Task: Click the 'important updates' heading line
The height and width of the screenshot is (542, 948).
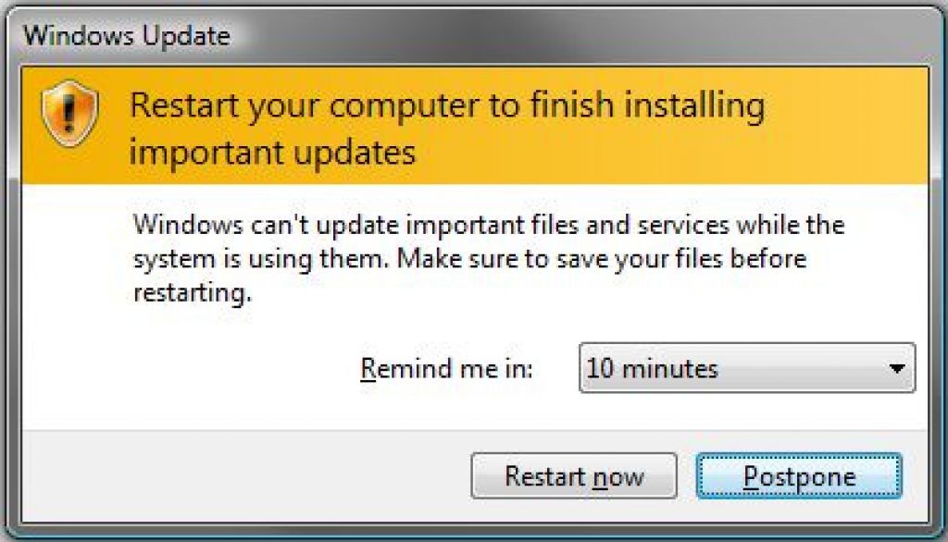Action: pyautogui.click(x=272, y=151)
